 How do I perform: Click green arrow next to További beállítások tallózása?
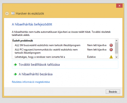click(15, 65)
